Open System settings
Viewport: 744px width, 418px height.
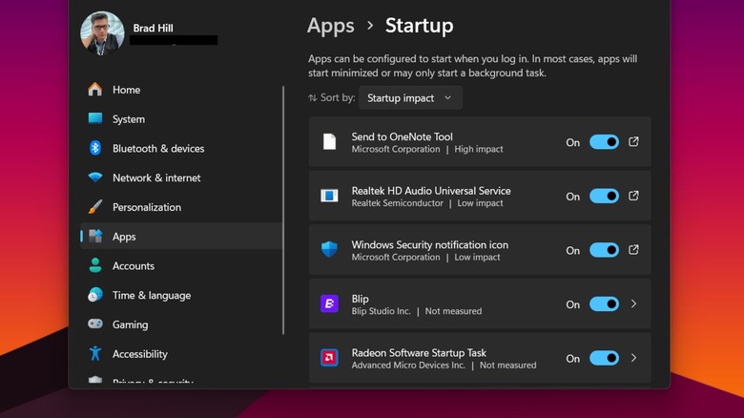tap(181, 118)
